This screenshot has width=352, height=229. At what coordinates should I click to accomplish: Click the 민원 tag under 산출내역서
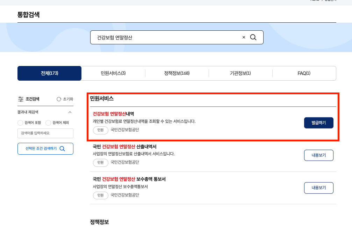(x=101, y=163)
